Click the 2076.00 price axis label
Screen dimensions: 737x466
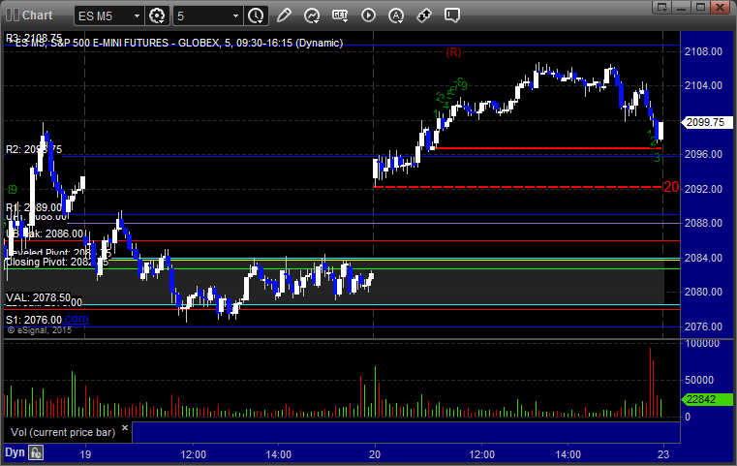703,326
